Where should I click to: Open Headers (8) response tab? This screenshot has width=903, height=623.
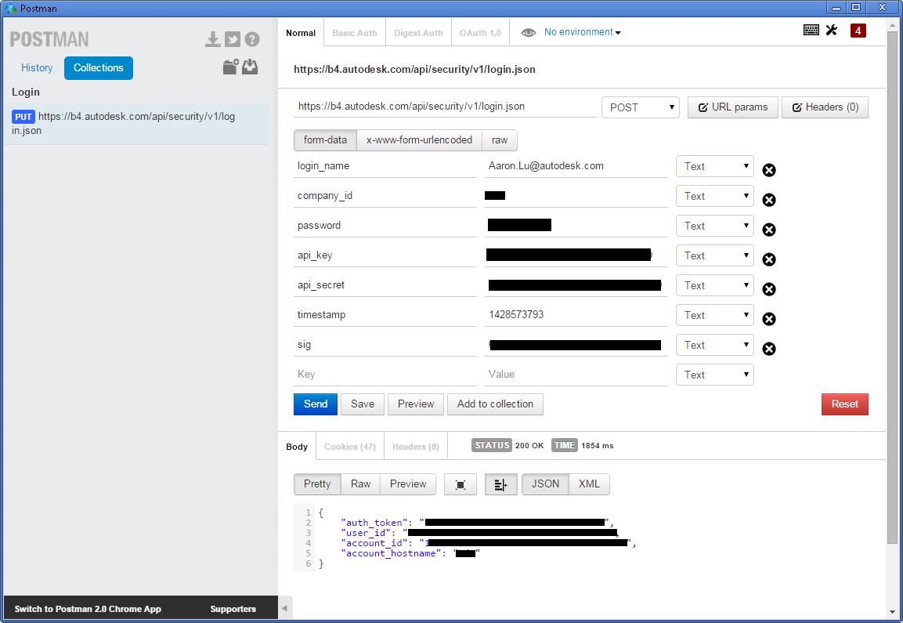(x=416, y=447)
